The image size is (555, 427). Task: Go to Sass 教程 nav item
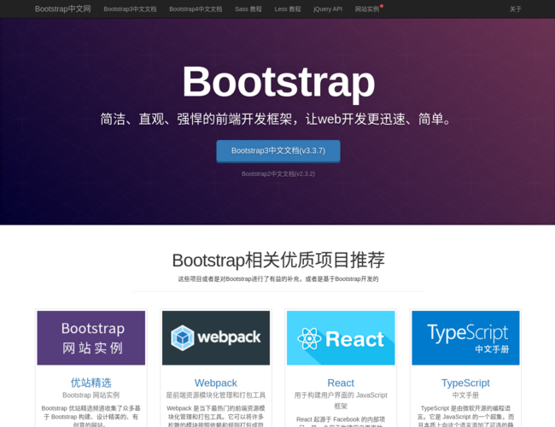[248, 9]
